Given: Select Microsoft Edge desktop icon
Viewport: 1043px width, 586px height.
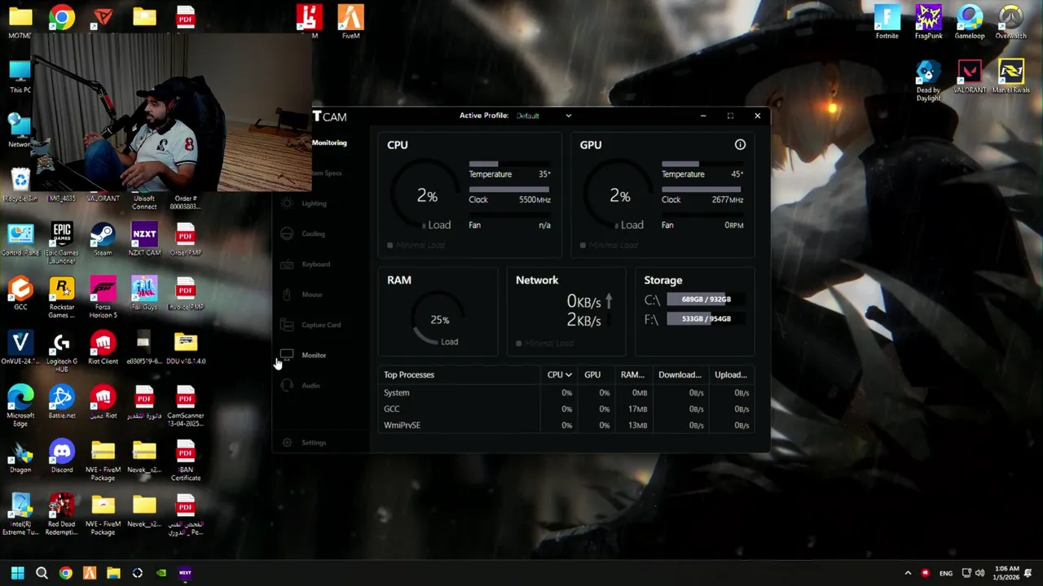Looking at the screenshot, I should pos(20,406).
